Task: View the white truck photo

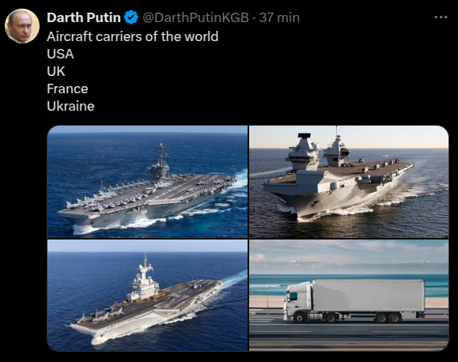Action: [349, 295]
